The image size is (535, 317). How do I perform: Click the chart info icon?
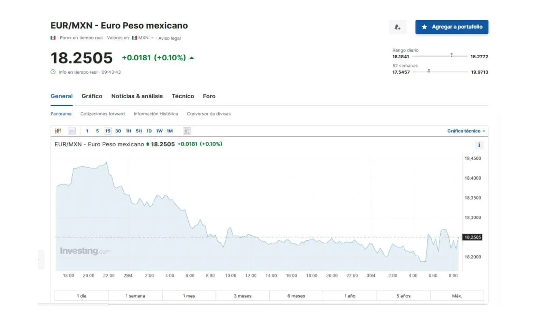(479, 145)
